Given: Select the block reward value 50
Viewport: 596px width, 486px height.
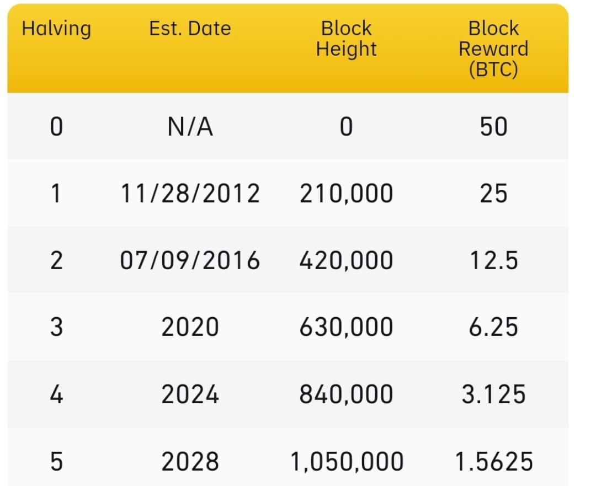Looking at the screenshot, I should (493, 127).
